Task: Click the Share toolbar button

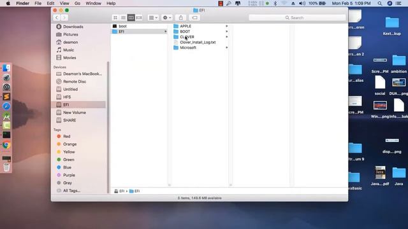Action: point(181,18)
